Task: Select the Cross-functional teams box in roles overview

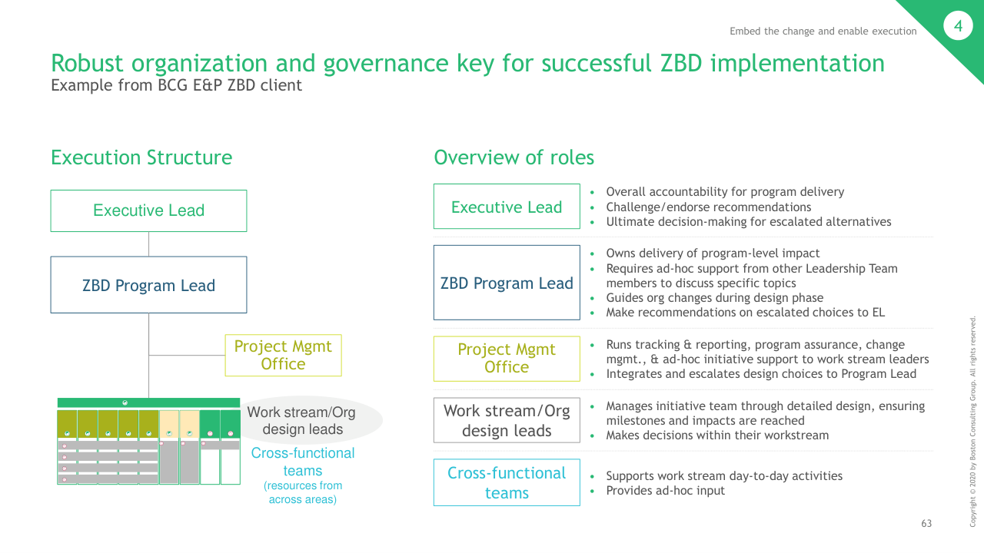Action: 507,482
